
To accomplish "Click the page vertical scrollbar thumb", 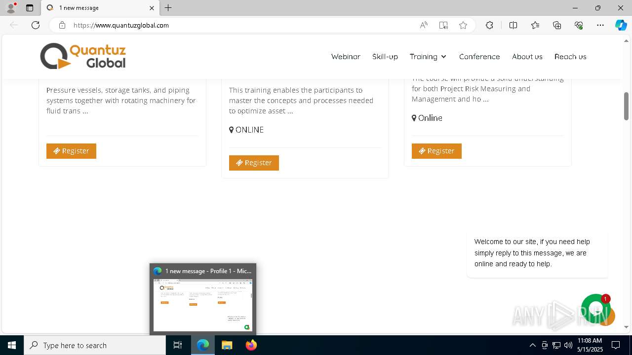I will 626,106.
